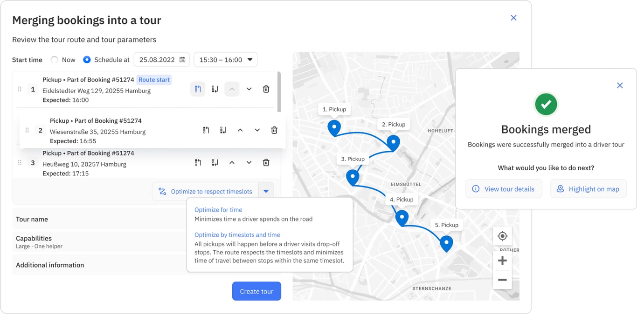This screenshot has width=637, height=314.
Task: Click the stop number 2 badge
Action: (40, 130)
